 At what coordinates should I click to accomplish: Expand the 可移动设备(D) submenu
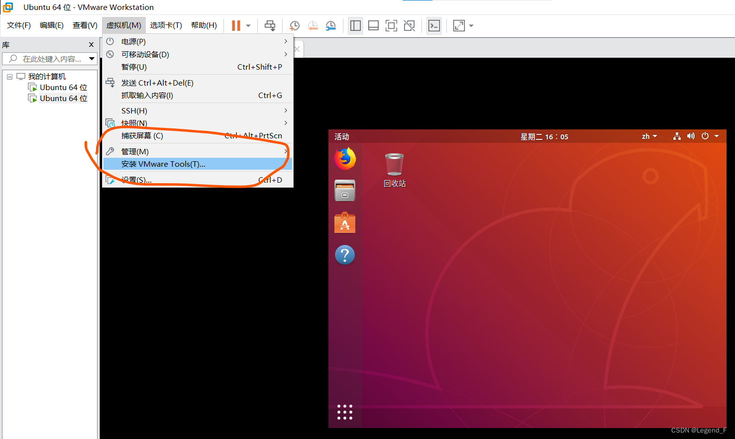(198, 54)
